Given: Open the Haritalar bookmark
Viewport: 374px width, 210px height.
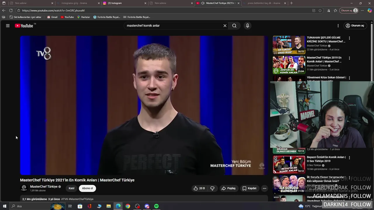Looking at the screenshot, I should 84,17.
